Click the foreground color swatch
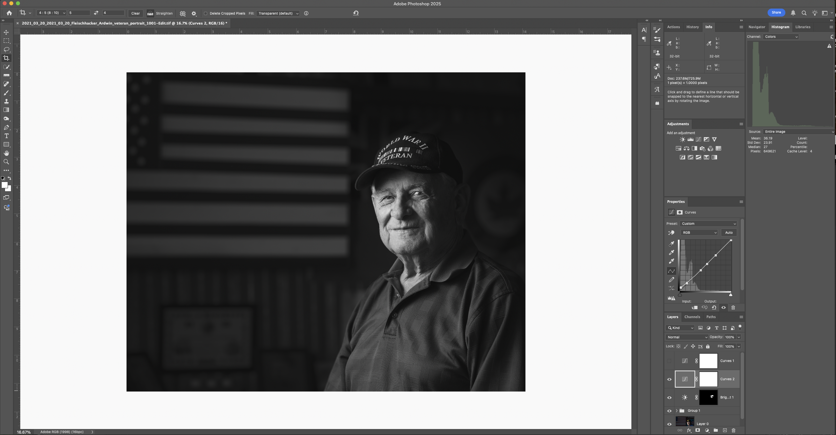The width and height of the screenshot is (836, 435). click(5, 185)
